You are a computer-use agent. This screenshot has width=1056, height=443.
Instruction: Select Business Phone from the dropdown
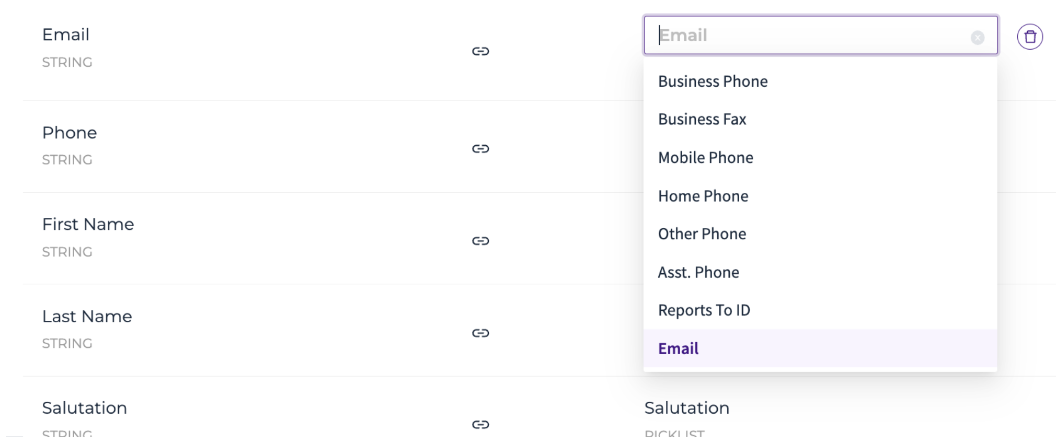click(820, 81)
